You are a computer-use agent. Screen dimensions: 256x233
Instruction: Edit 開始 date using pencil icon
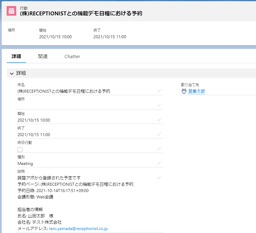(159, 120)
